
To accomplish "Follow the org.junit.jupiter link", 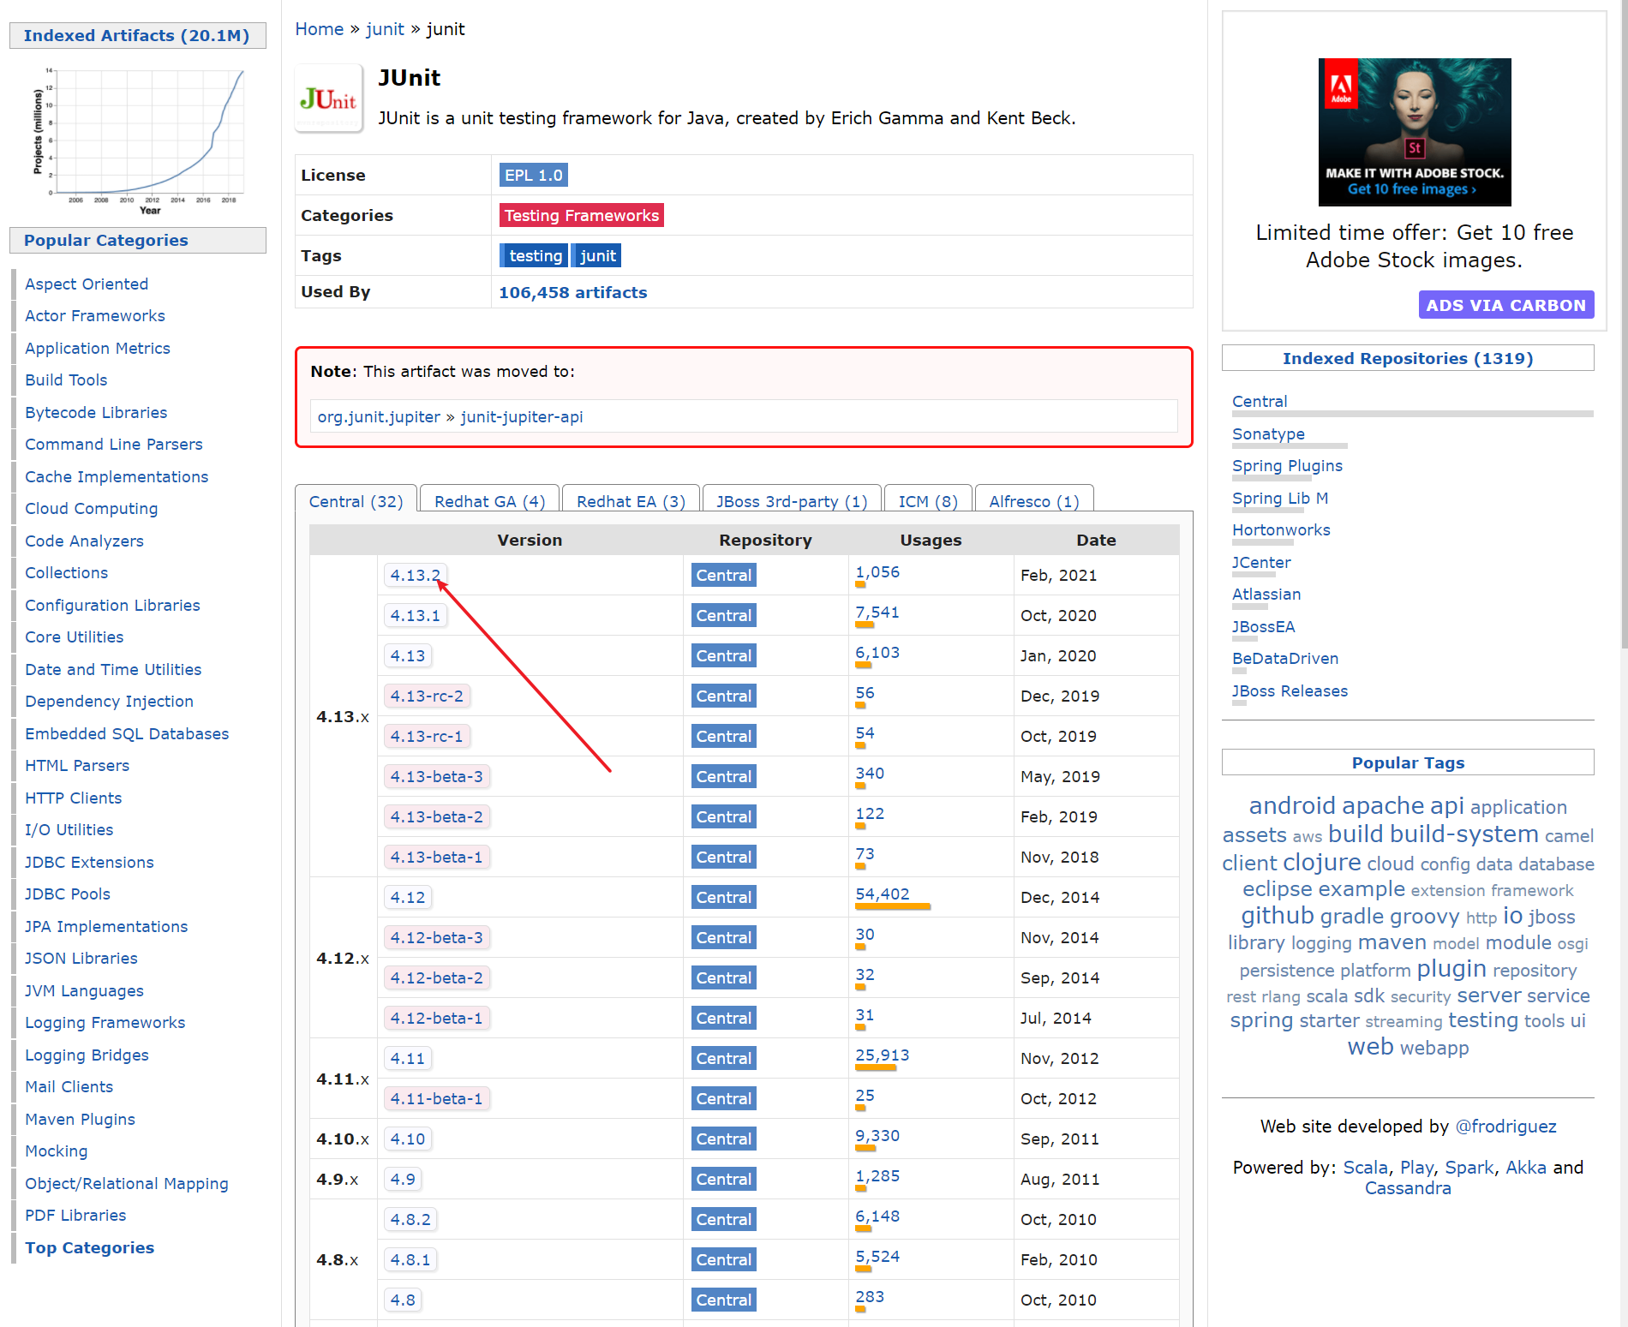I will [379, 416].
